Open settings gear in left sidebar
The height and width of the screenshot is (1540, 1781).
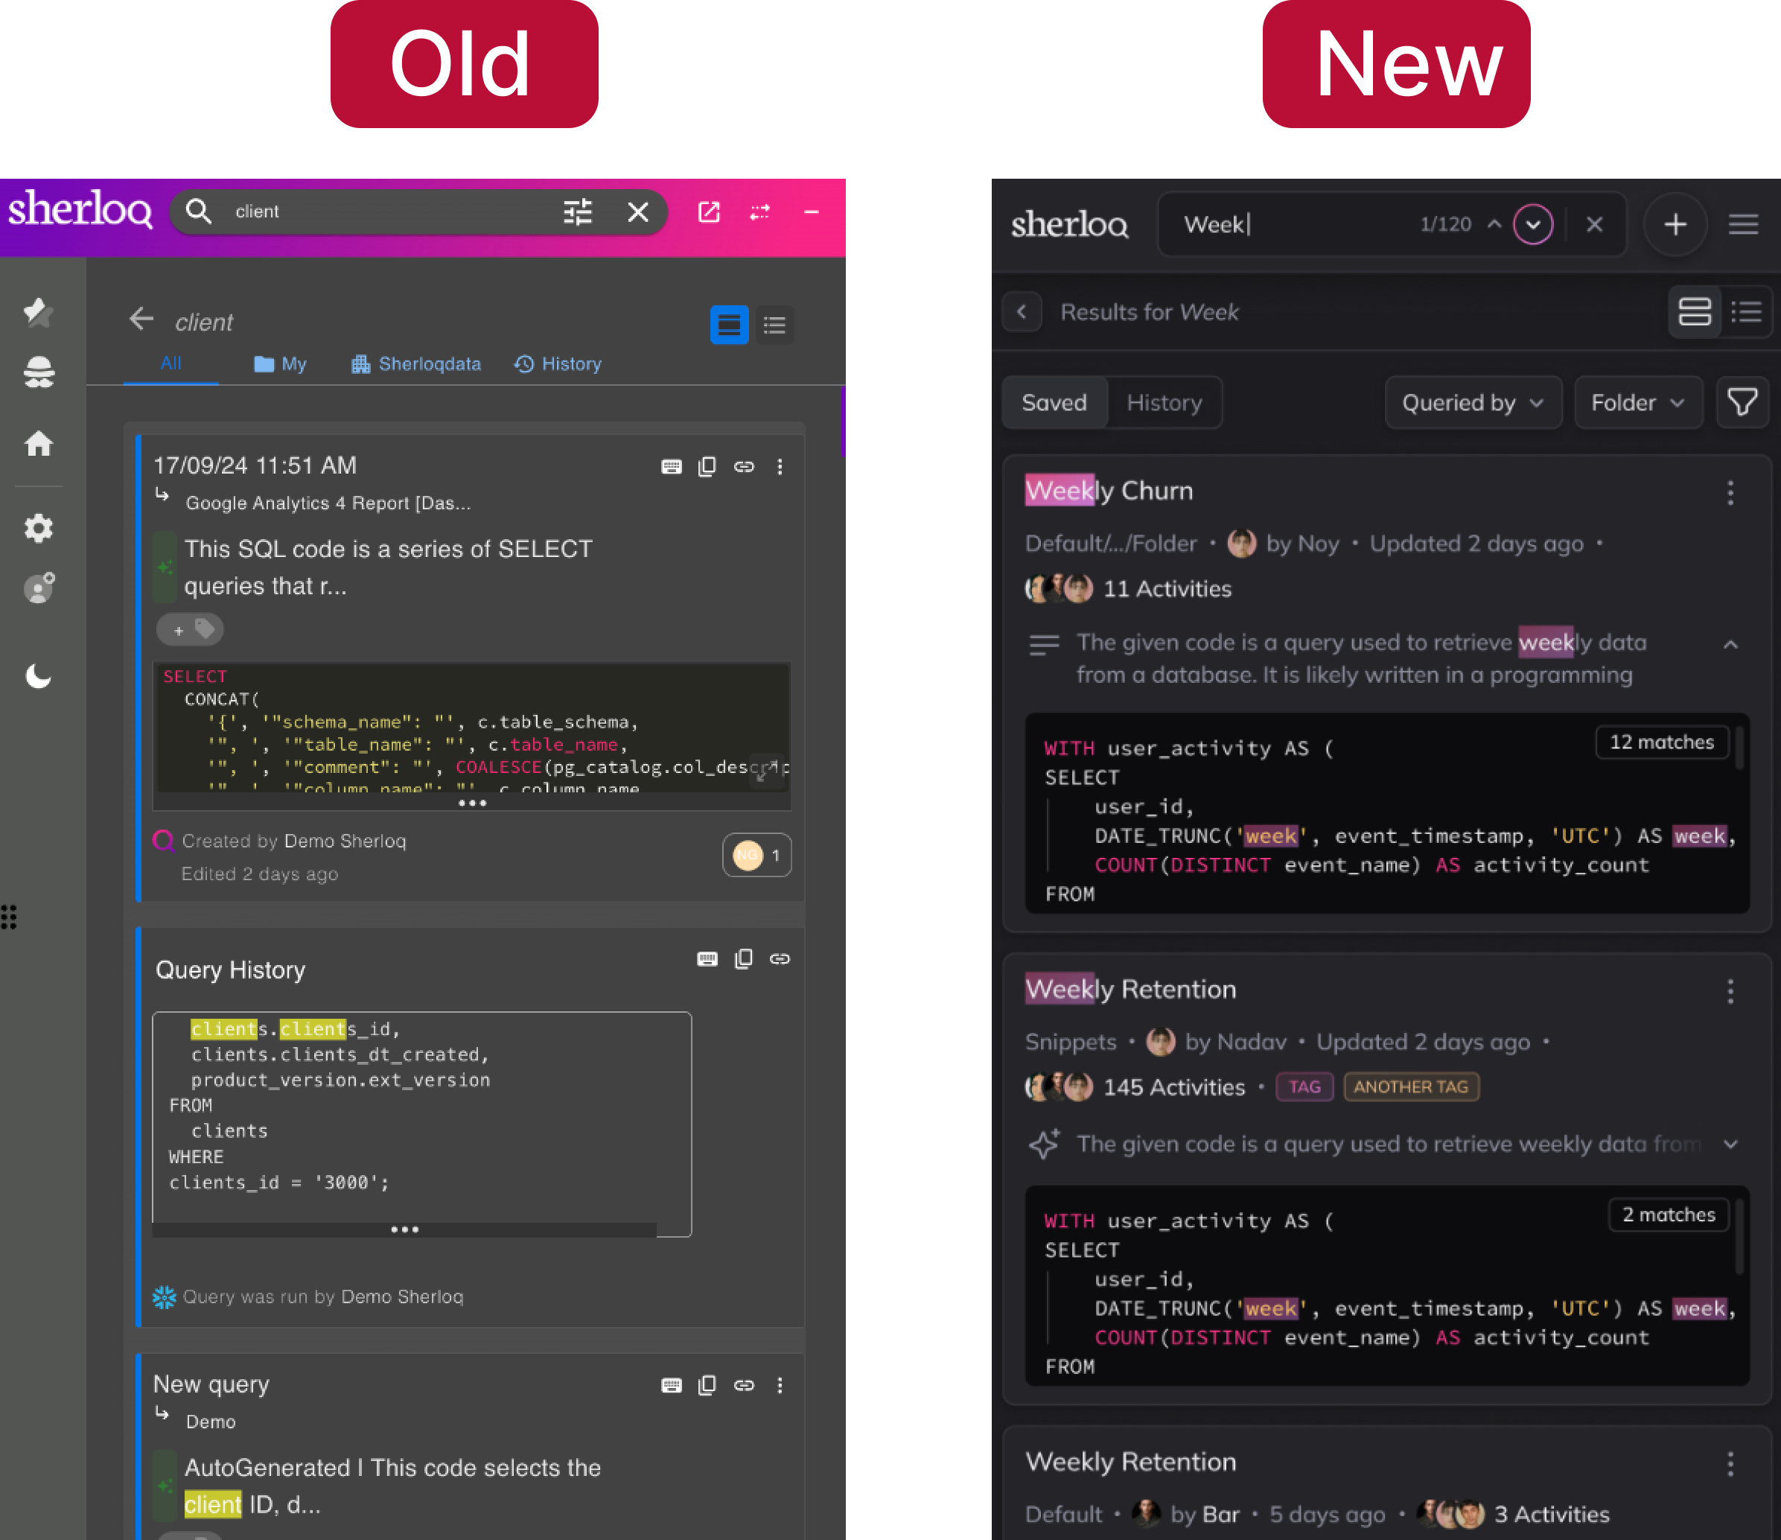[39, 528]
